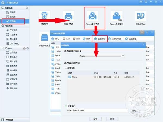Viewport: 163px width, 122px height.
Task: Click the 打开 toolbar button
Action: (x=67, y=39)
